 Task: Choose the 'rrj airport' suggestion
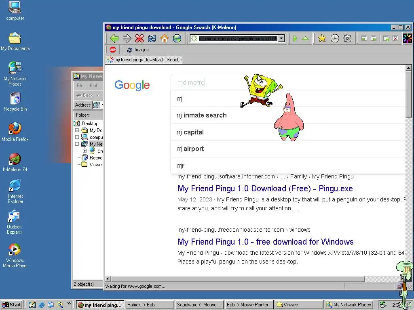point(288,149)
